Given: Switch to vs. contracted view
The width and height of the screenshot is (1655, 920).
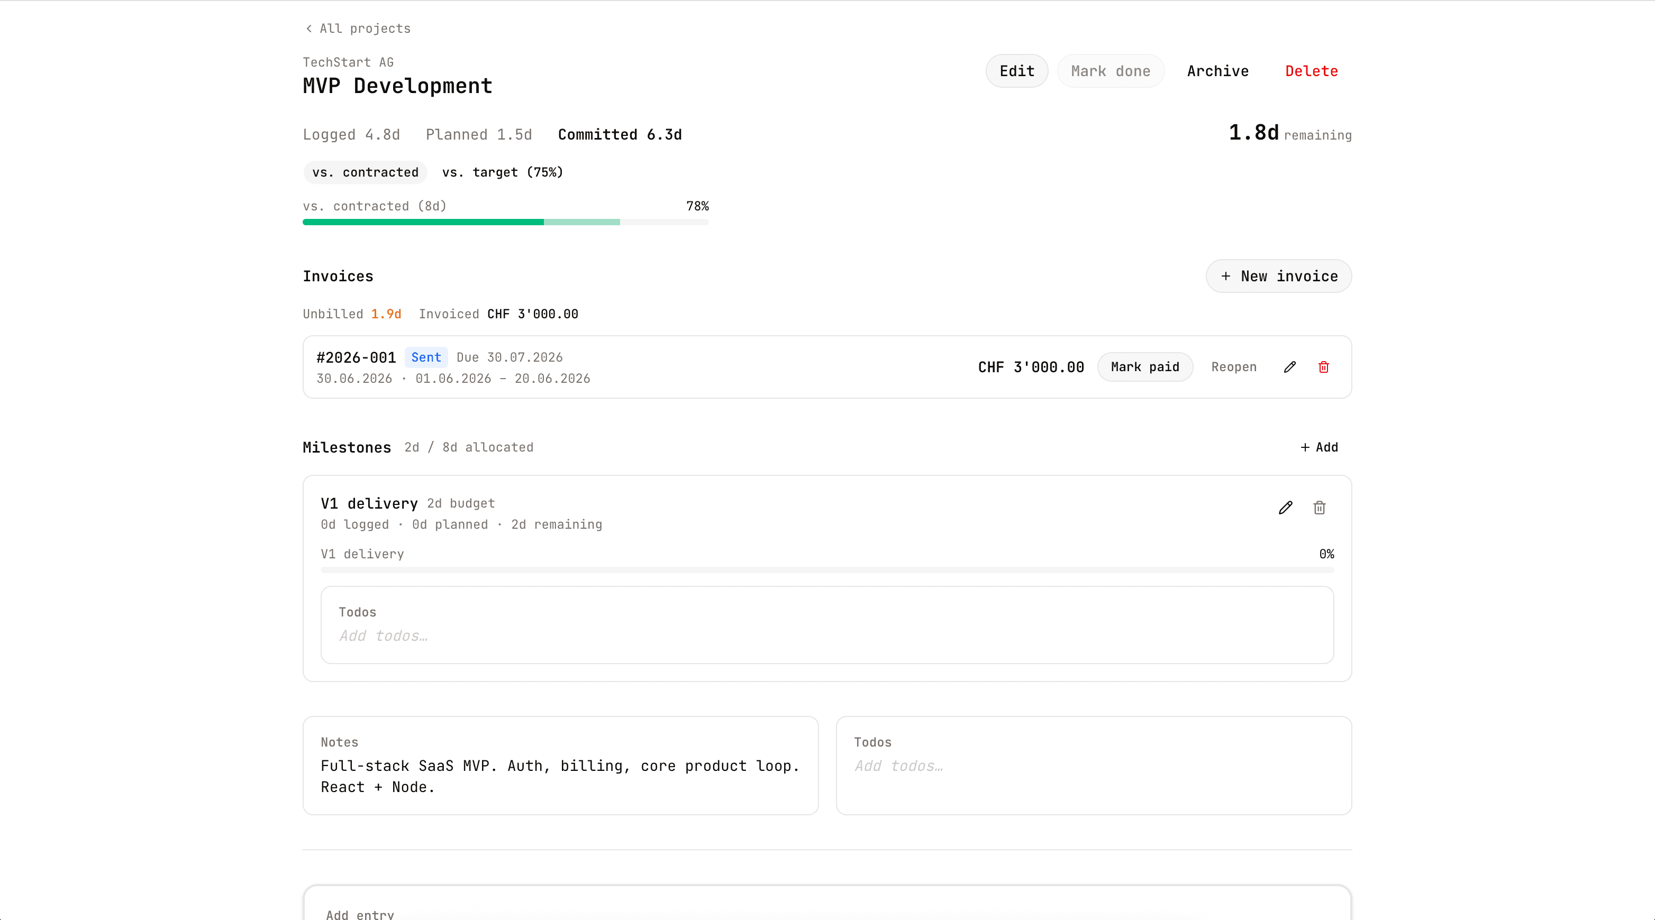Looking at the screenshot, I should pyautogui.click(x=366, y=172).
